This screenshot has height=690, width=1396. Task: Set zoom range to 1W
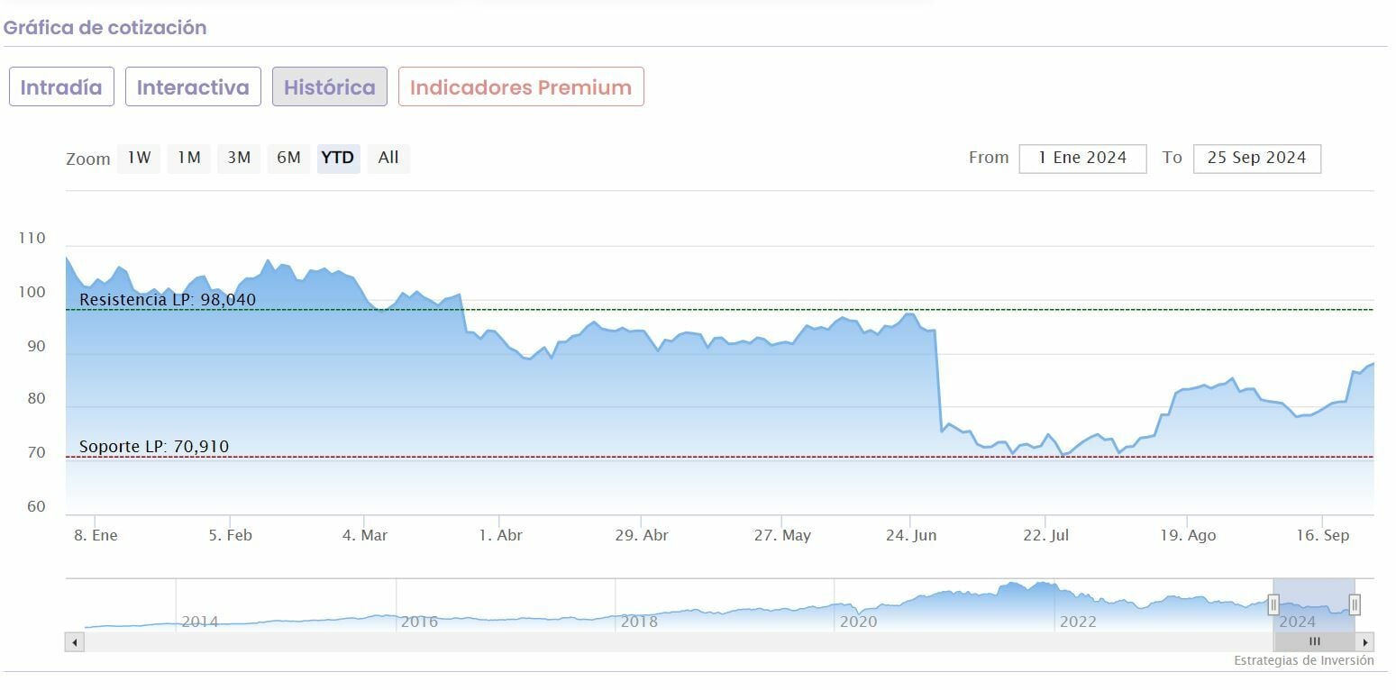[x=139, y=159]
